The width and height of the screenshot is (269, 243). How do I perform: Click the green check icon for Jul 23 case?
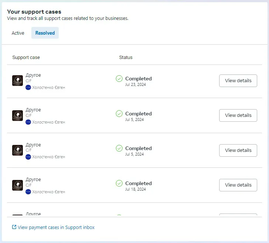pyautogui.click(x=119, y=79)
